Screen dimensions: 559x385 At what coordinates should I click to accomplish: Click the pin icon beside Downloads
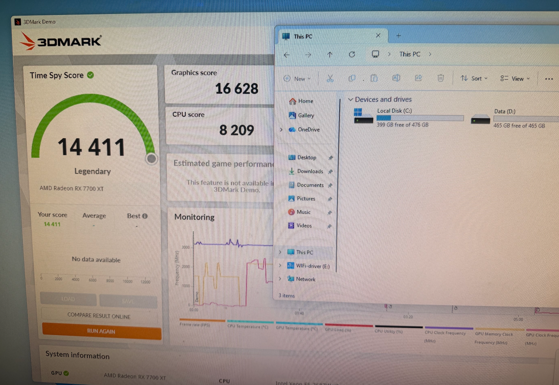330,172
